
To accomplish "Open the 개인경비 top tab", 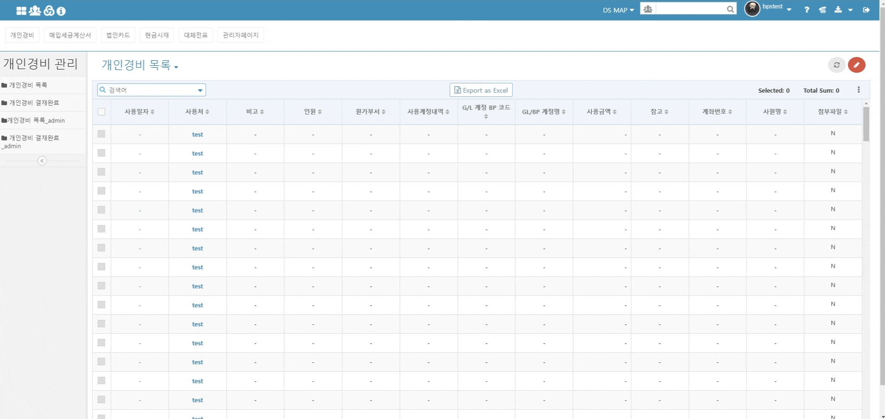I will pos(22,35).
